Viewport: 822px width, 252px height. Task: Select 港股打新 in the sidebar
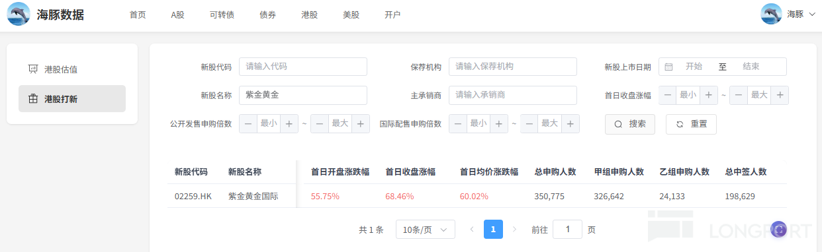(72, 99)
